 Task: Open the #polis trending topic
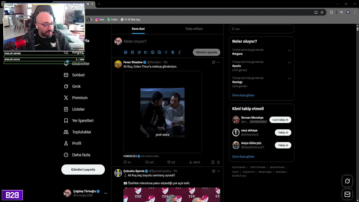(236, 66)
